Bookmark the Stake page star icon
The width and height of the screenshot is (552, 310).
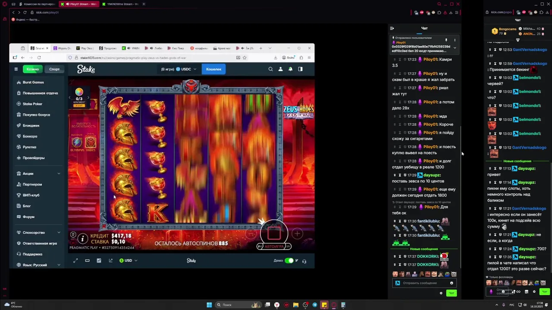click(245, 57)
